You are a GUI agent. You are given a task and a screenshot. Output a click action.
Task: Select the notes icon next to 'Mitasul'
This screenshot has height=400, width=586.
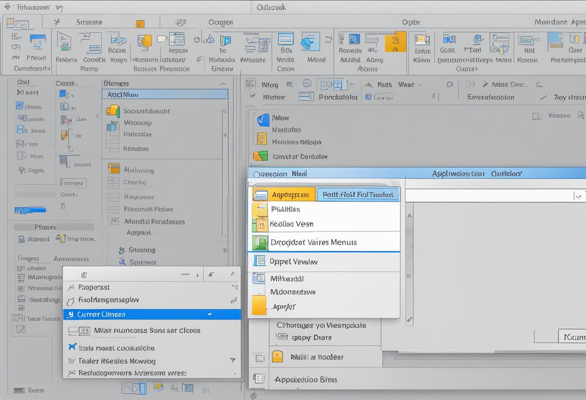click(x=259, y=278)
